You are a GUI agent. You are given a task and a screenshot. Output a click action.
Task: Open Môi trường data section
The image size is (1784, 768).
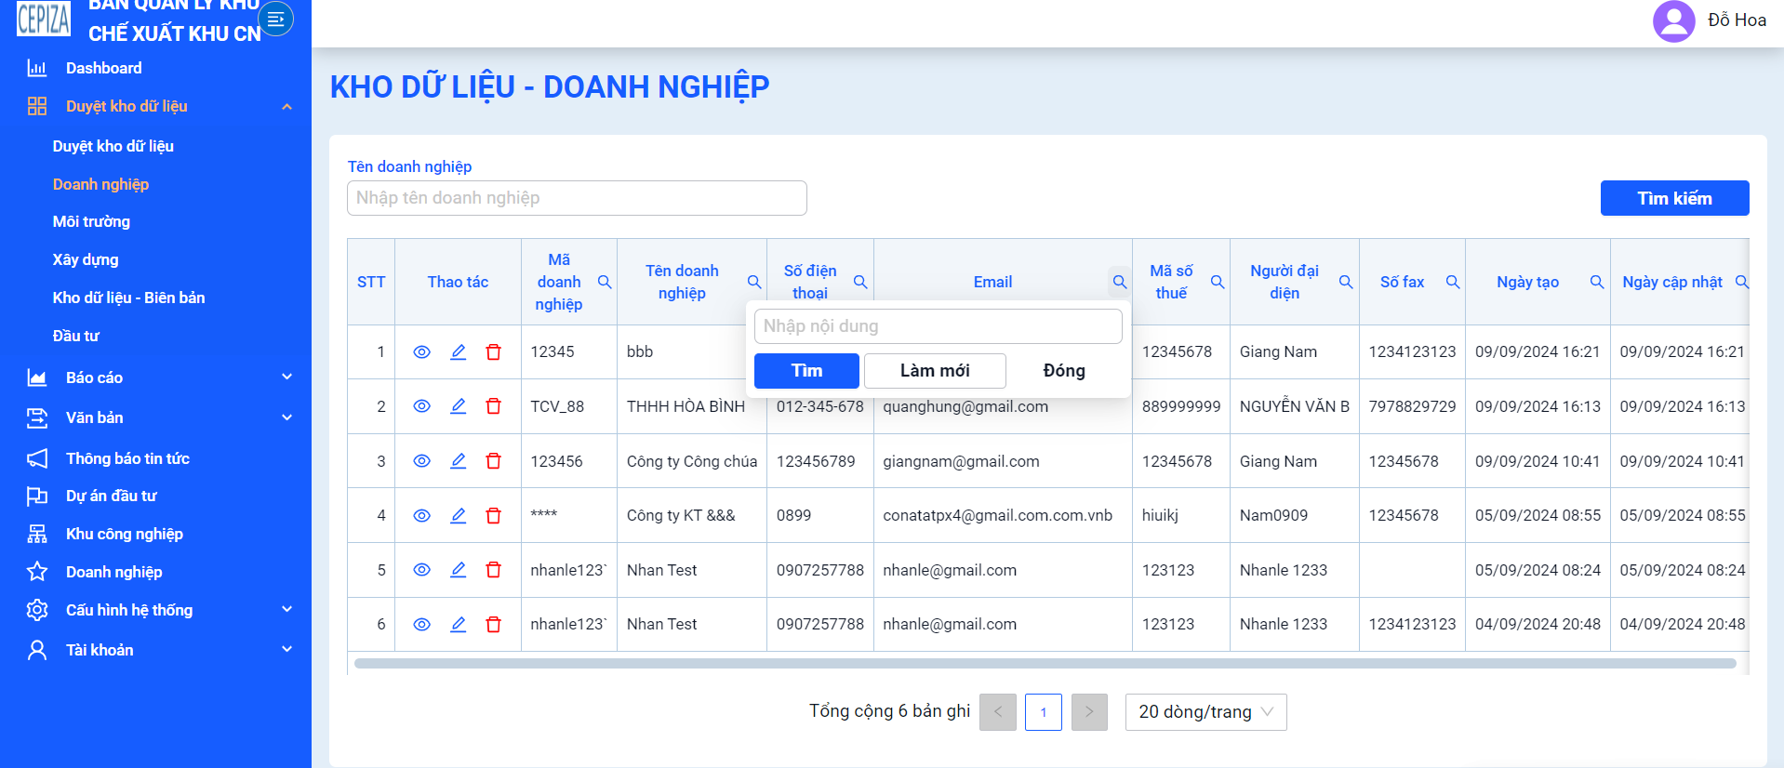point(91,221)
